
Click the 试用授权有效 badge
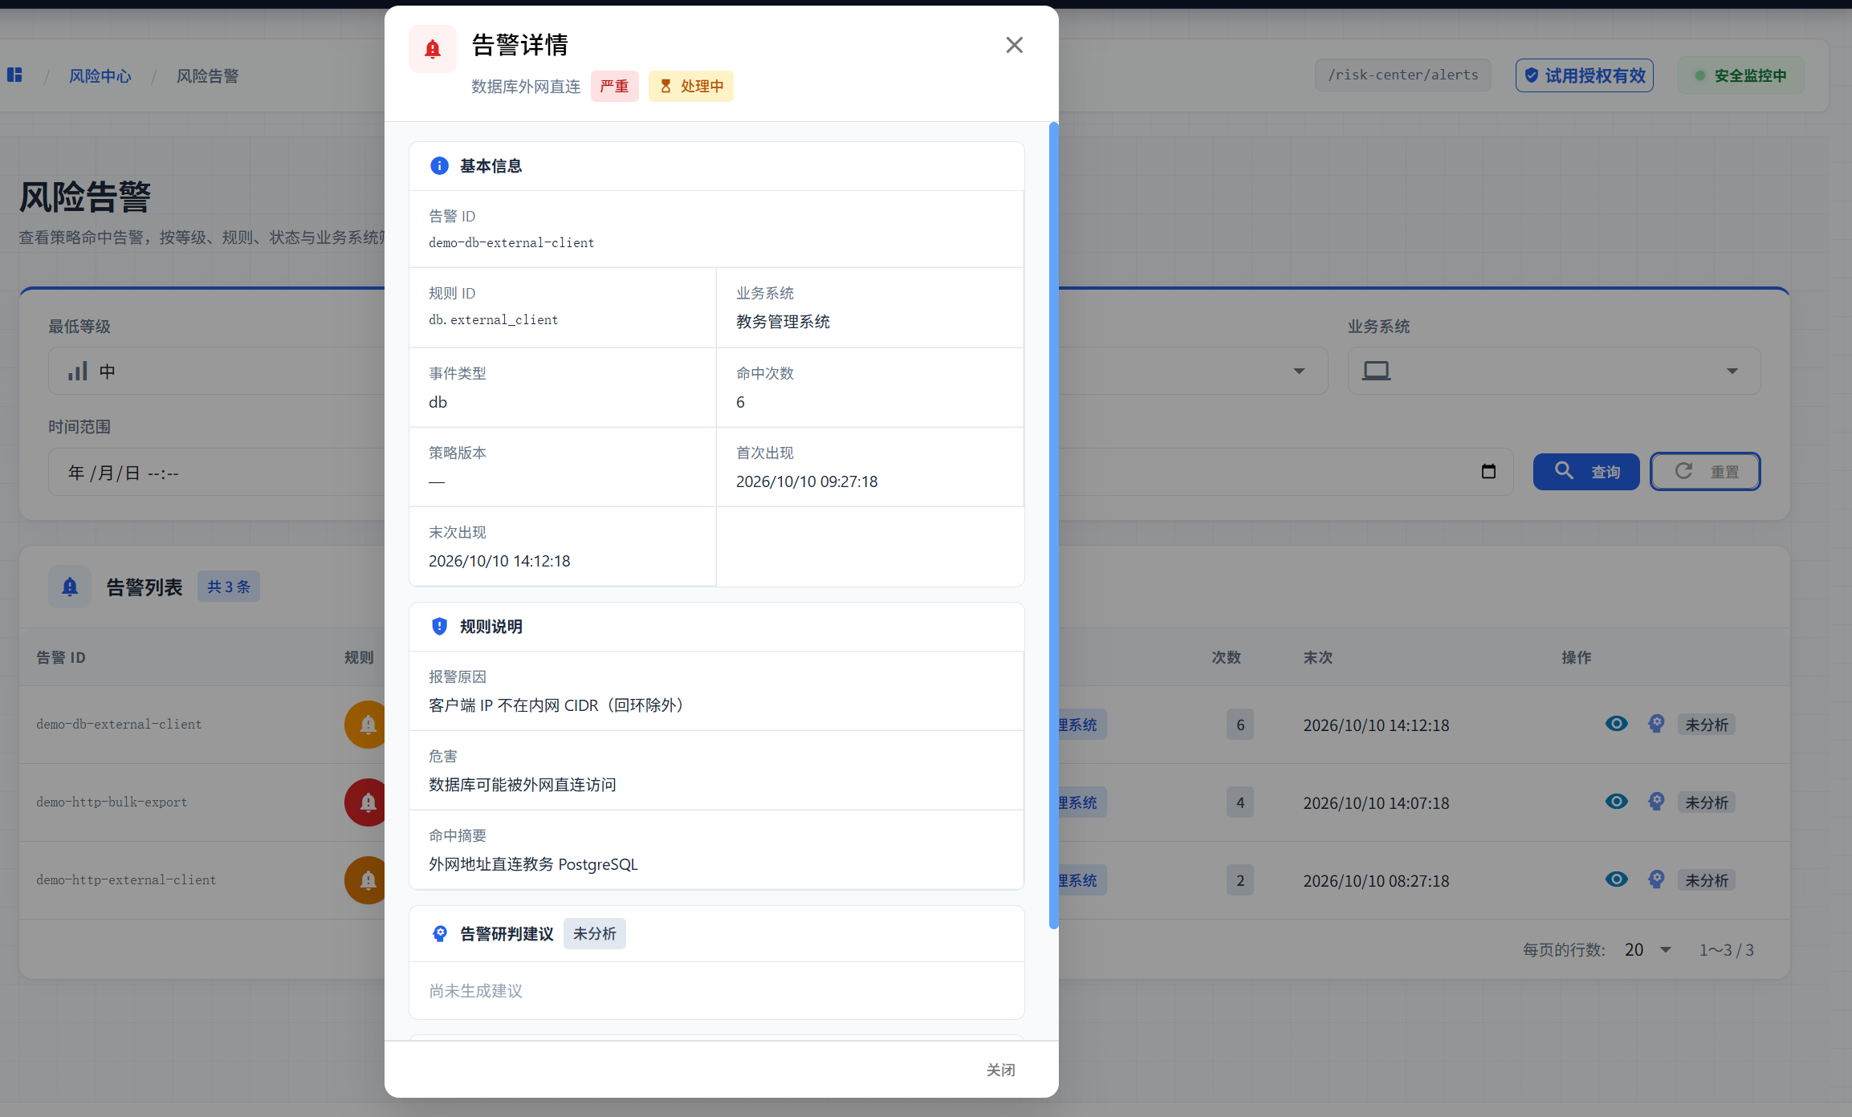(1585, 75)
